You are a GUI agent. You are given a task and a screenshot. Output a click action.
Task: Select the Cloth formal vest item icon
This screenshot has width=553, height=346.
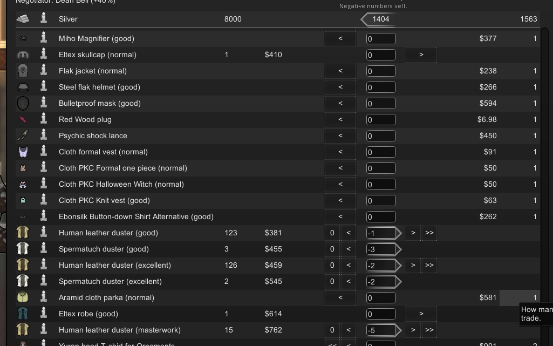[x=23, y=152]
